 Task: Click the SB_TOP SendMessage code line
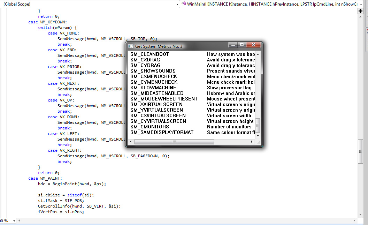(x=107, y=39)
